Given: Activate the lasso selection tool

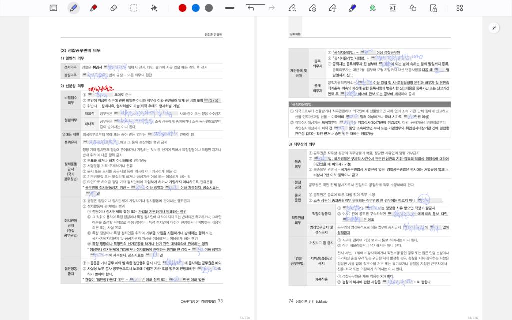Looking at the screenshot, I should [x=134, y=8].
